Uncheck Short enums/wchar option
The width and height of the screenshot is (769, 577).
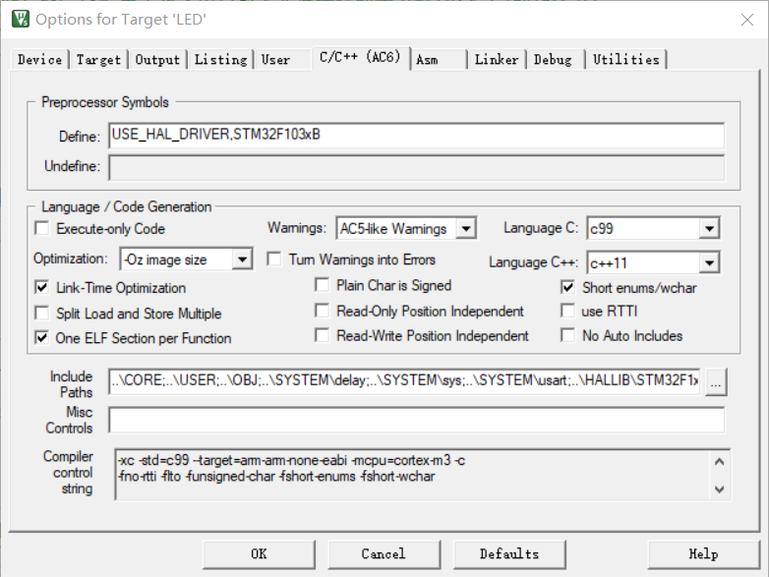[568, 287]
